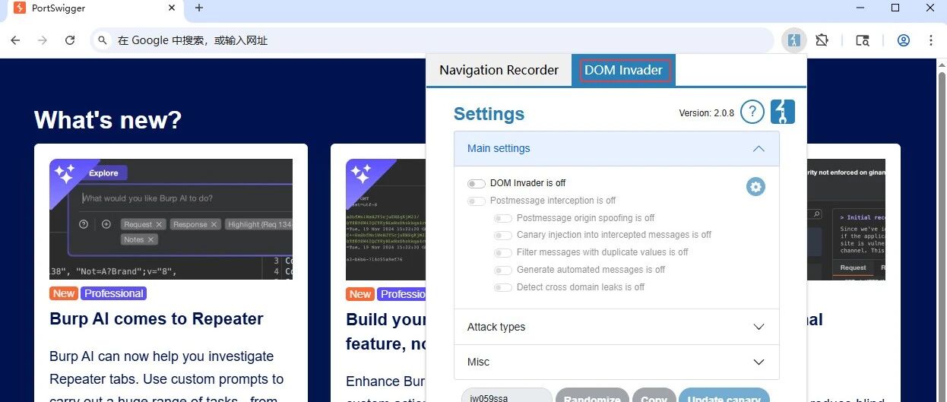The width and height of the screenshot is (947, 402).
Task: Click the sparkle icon on second card thumbnail
Action: [362, 176]
